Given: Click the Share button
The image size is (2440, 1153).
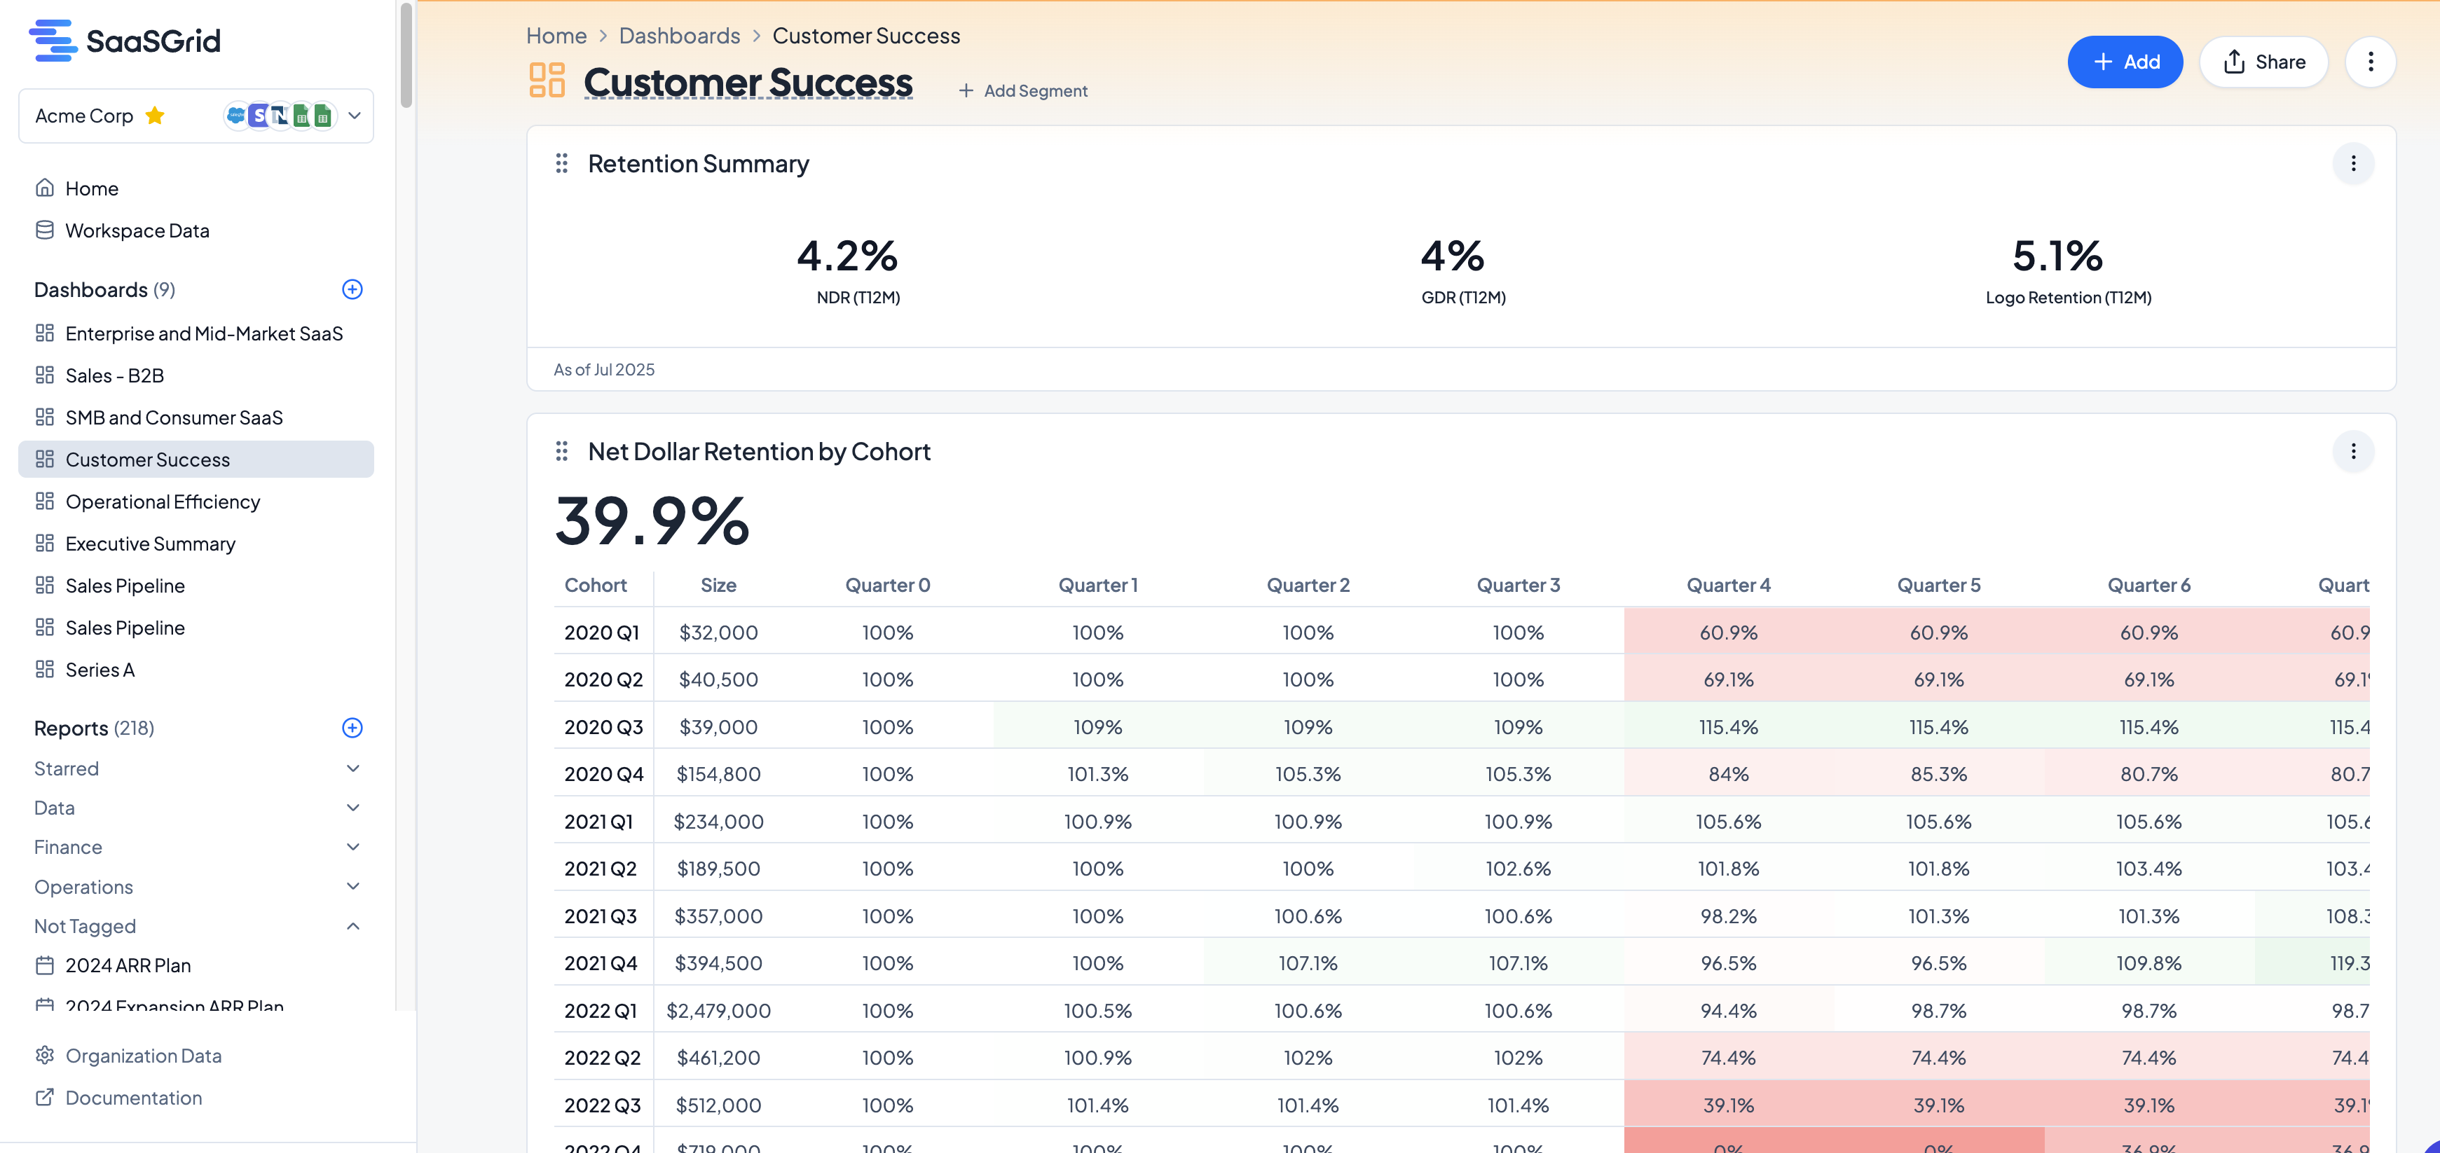Looking at the screenshot, I should coord(2263,62).
